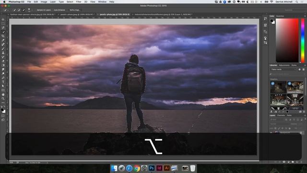Select the Eraser tool

pos(3,61)
